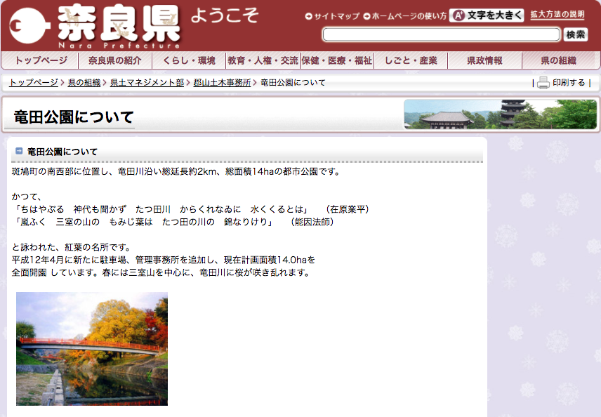Focus the site search input field

pos(441,34)
